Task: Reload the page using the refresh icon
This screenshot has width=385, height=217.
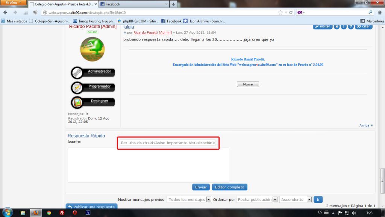Action: [x=291, y=12]
